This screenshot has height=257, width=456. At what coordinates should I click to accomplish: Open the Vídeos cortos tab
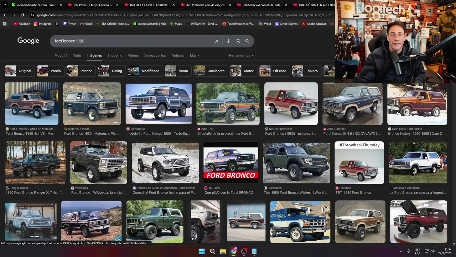click(155, 55)
